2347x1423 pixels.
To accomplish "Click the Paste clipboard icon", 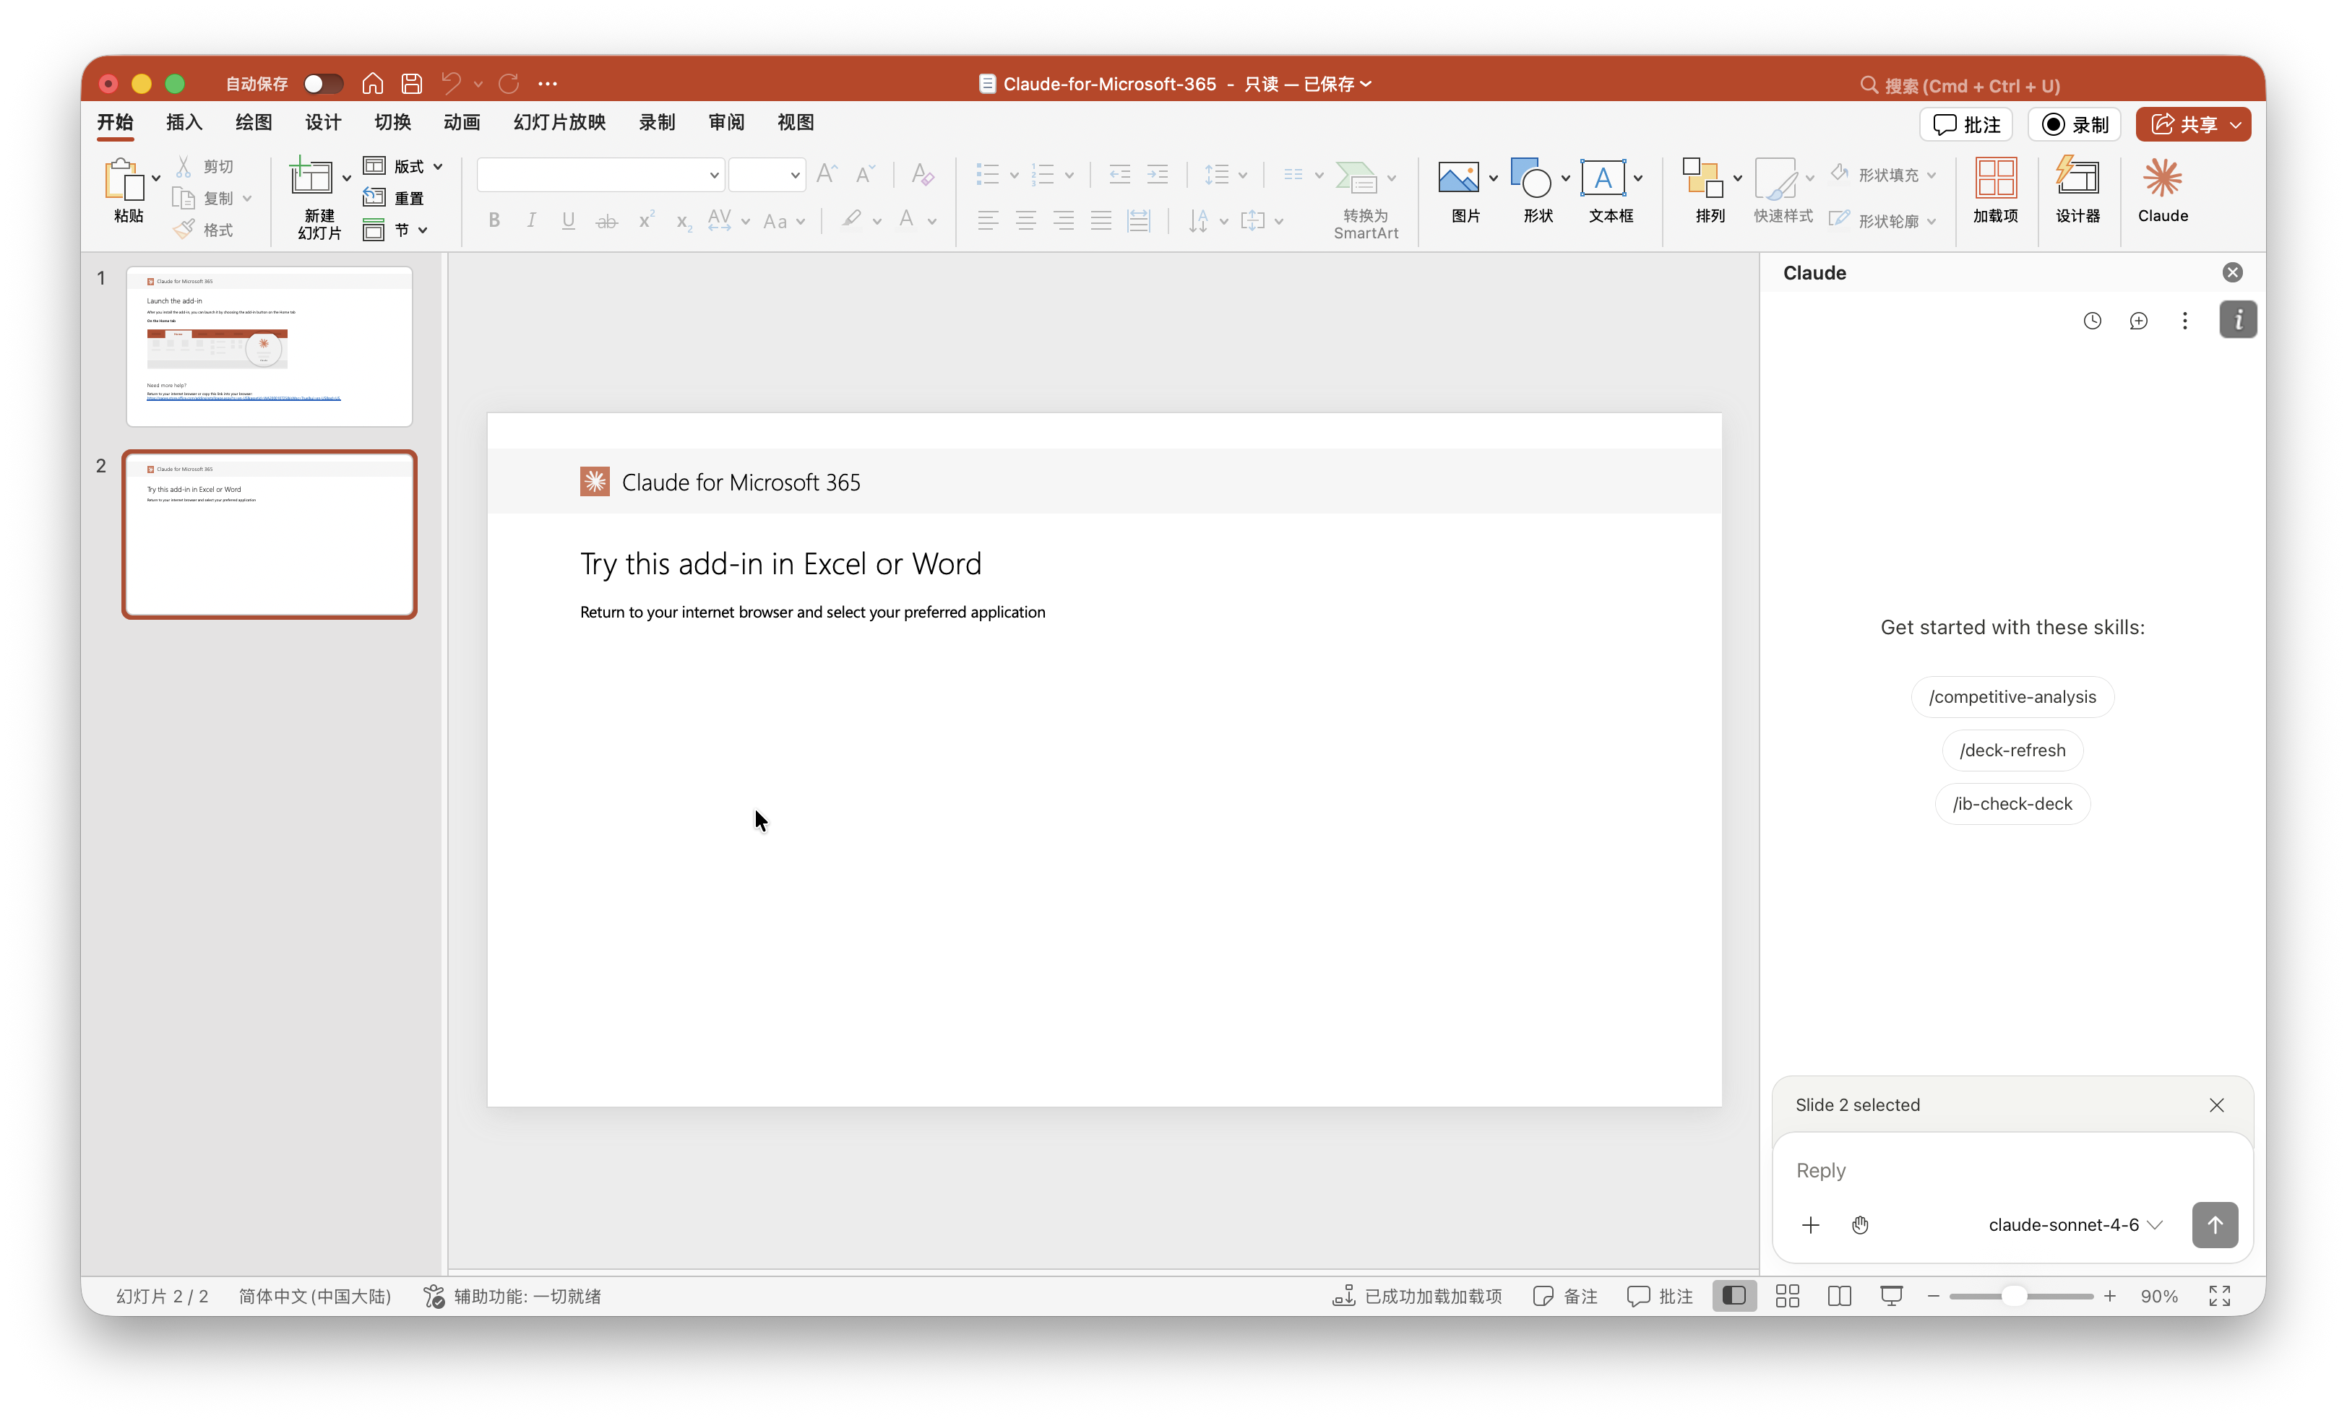I will [124, 179].
